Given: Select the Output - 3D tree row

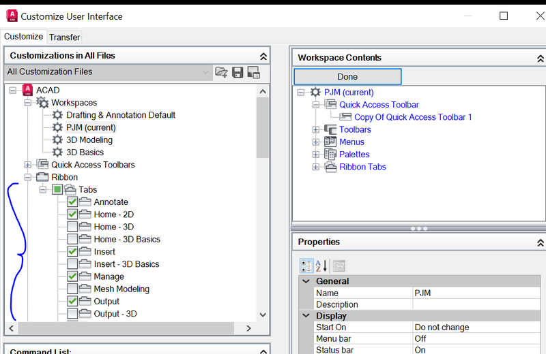Looking at the screenshot, I should click(115, 314).
